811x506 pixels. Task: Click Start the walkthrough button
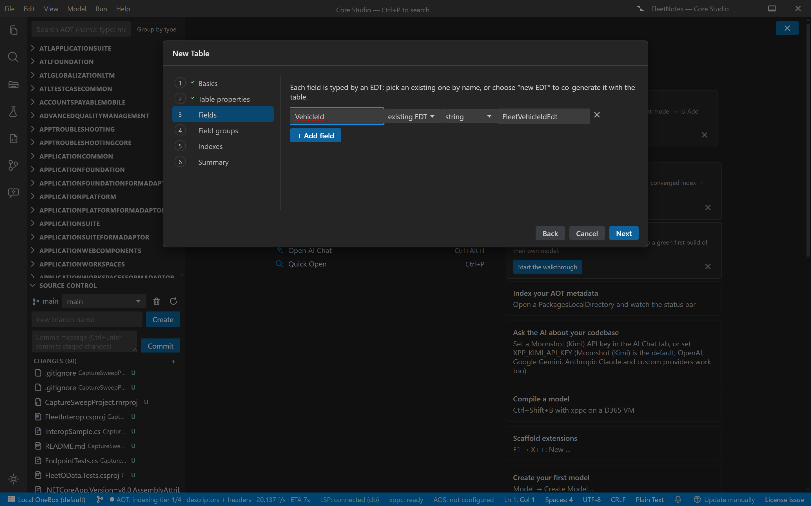(x=547, y=267)
